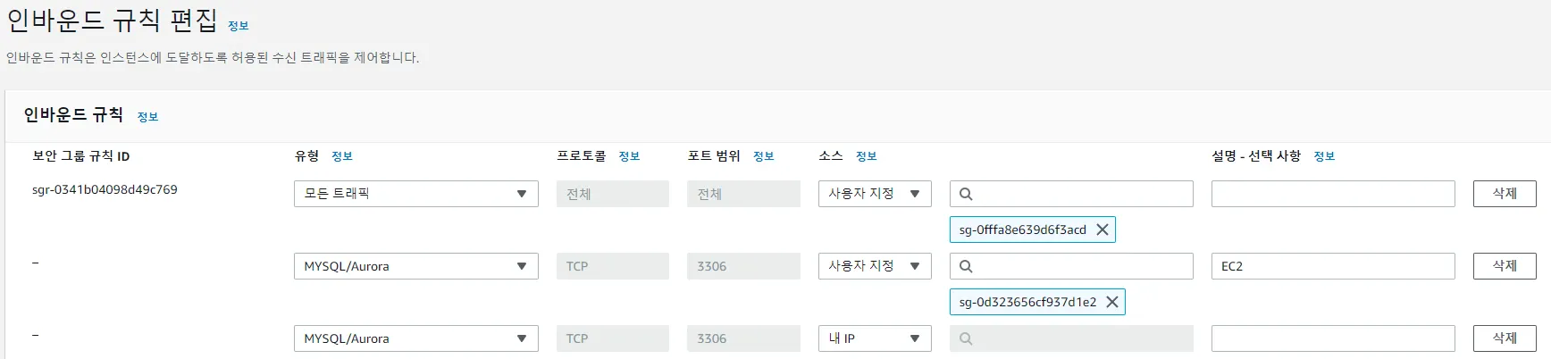Screen dimensions: 1551x359
Task: Click the first rule's empty description field
Action: point(1332,194)
